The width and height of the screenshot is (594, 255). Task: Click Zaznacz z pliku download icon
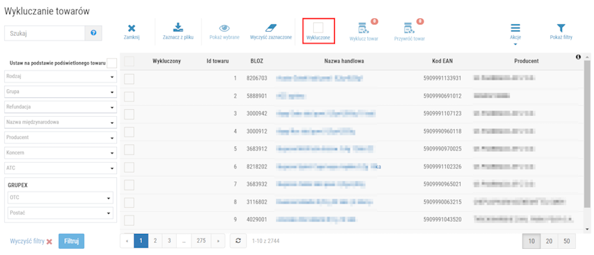coord(178,28)
